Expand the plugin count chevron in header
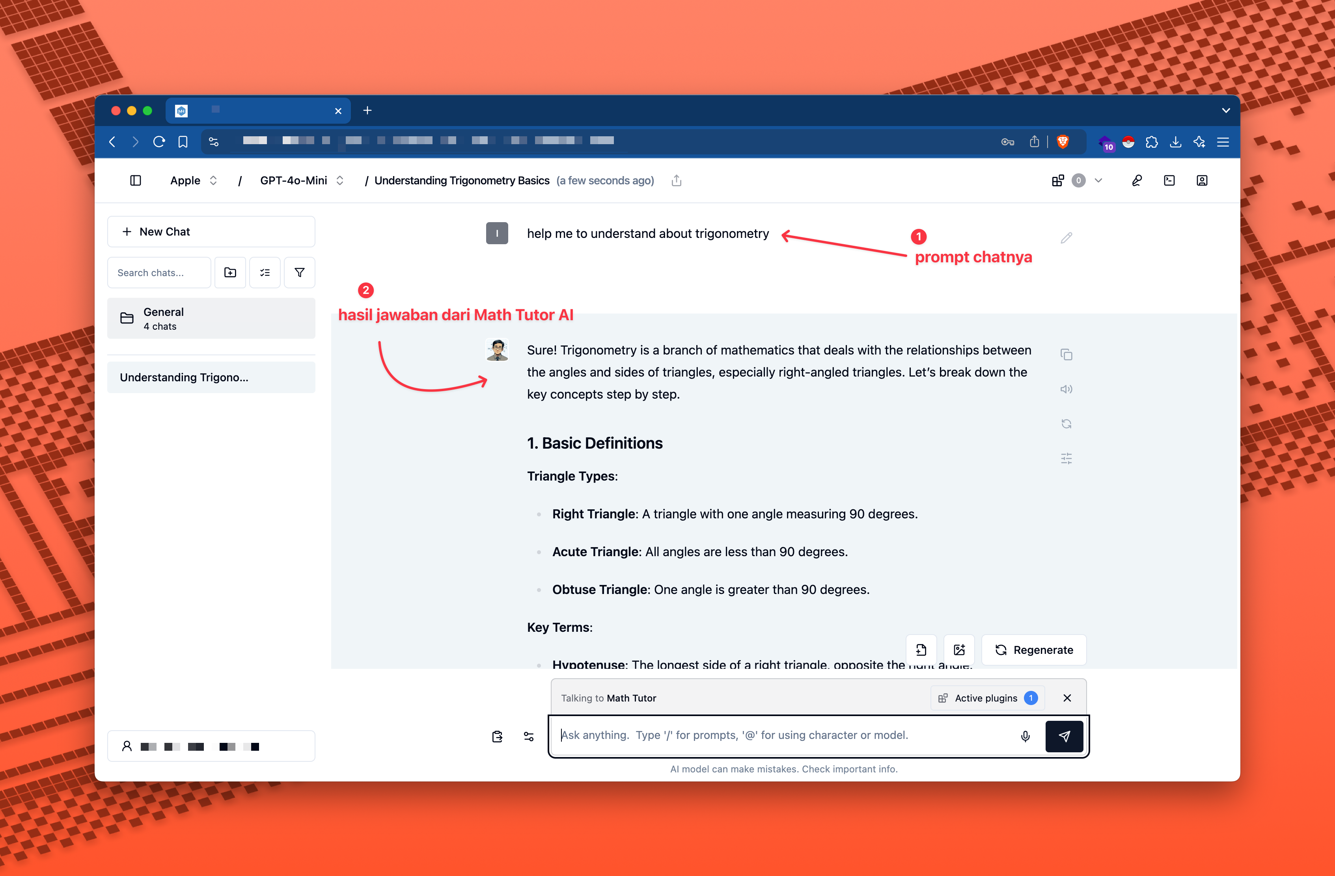This screenshot has height=876, width=1335. [1098, 180]
